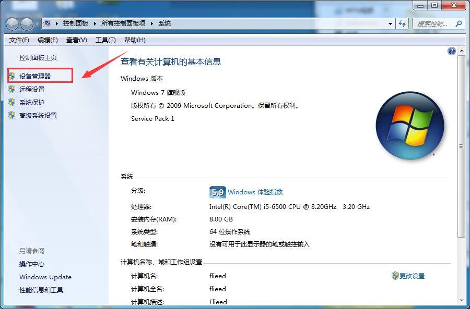Select the Service Pack 1 text
The image size is (470, 309).
click(x=152, y=118)
